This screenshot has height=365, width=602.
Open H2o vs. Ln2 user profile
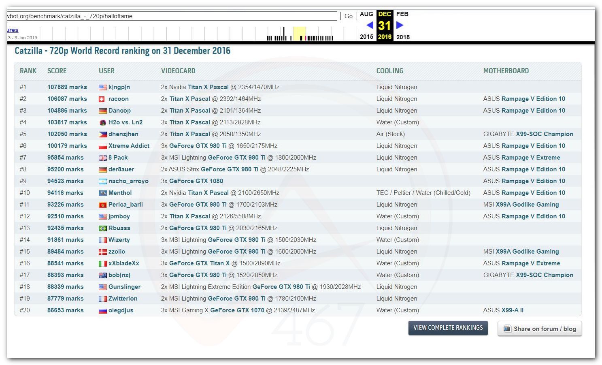pyautogui.click(x=126, y=122)
